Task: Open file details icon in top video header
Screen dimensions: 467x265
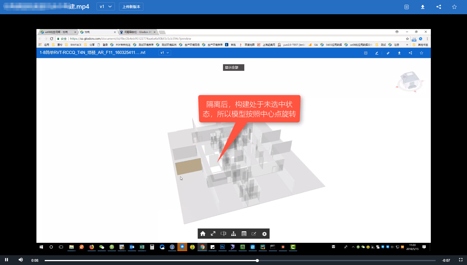Action: [407, 7]
